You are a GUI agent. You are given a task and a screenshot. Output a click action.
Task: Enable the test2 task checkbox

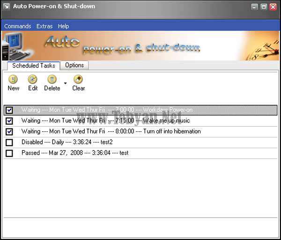point(9,142)
